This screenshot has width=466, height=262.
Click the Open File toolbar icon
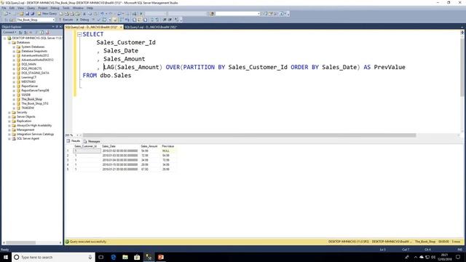pos(21,14)
